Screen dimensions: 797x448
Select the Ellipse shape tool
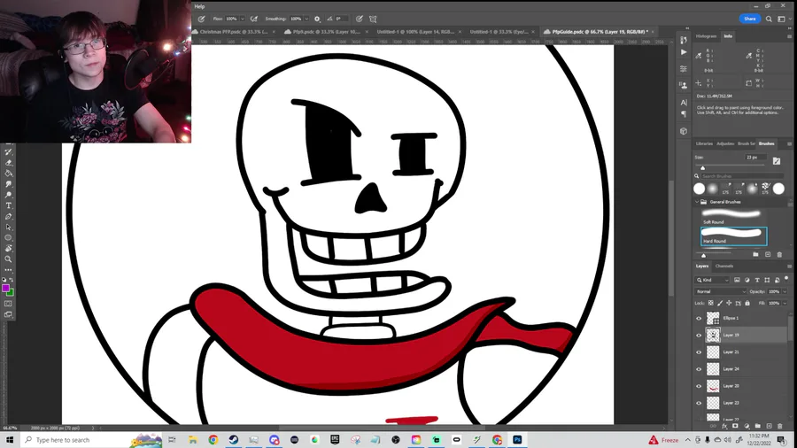pyautogui.click(x=9, y=237)
